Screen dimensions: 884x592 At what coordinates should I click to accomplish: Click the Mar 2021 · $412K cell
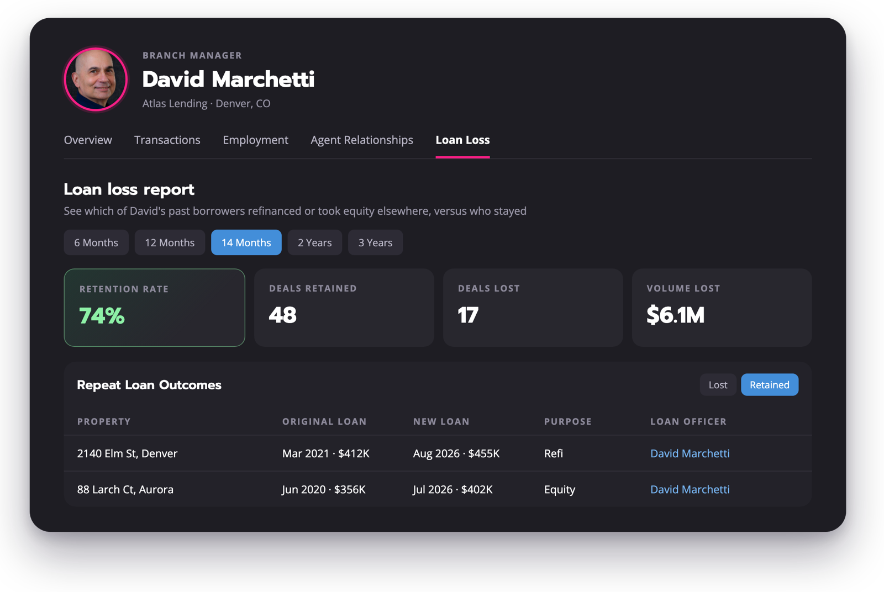326,453
